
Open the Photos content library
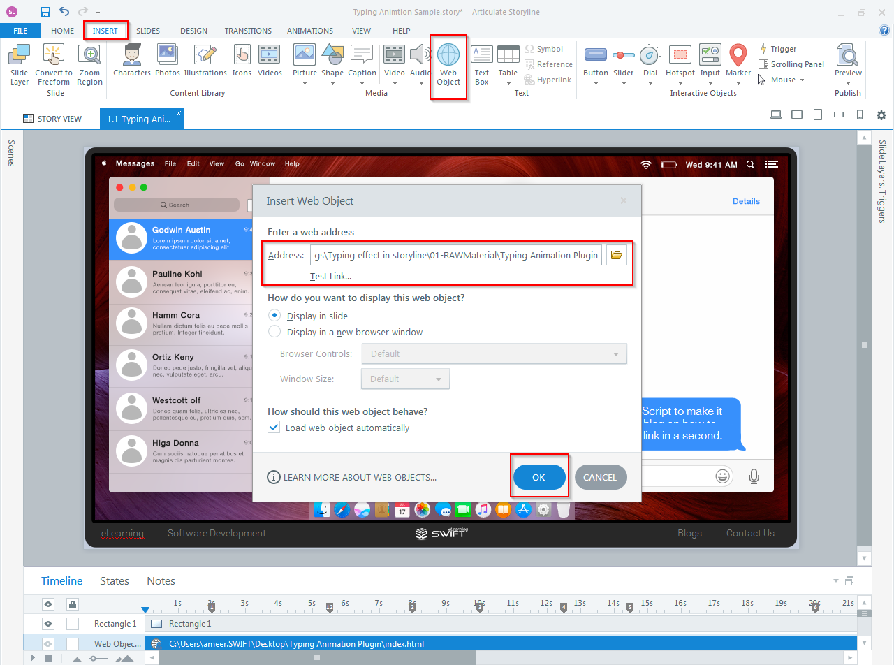167,60
